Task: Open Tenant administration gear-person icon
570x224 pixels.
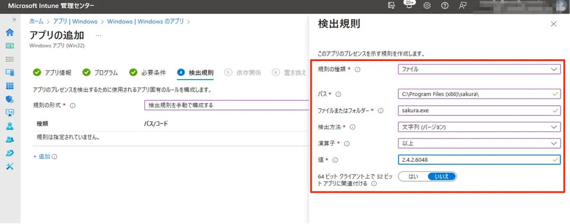Action: pyautogui.click(x=9, y=153)
